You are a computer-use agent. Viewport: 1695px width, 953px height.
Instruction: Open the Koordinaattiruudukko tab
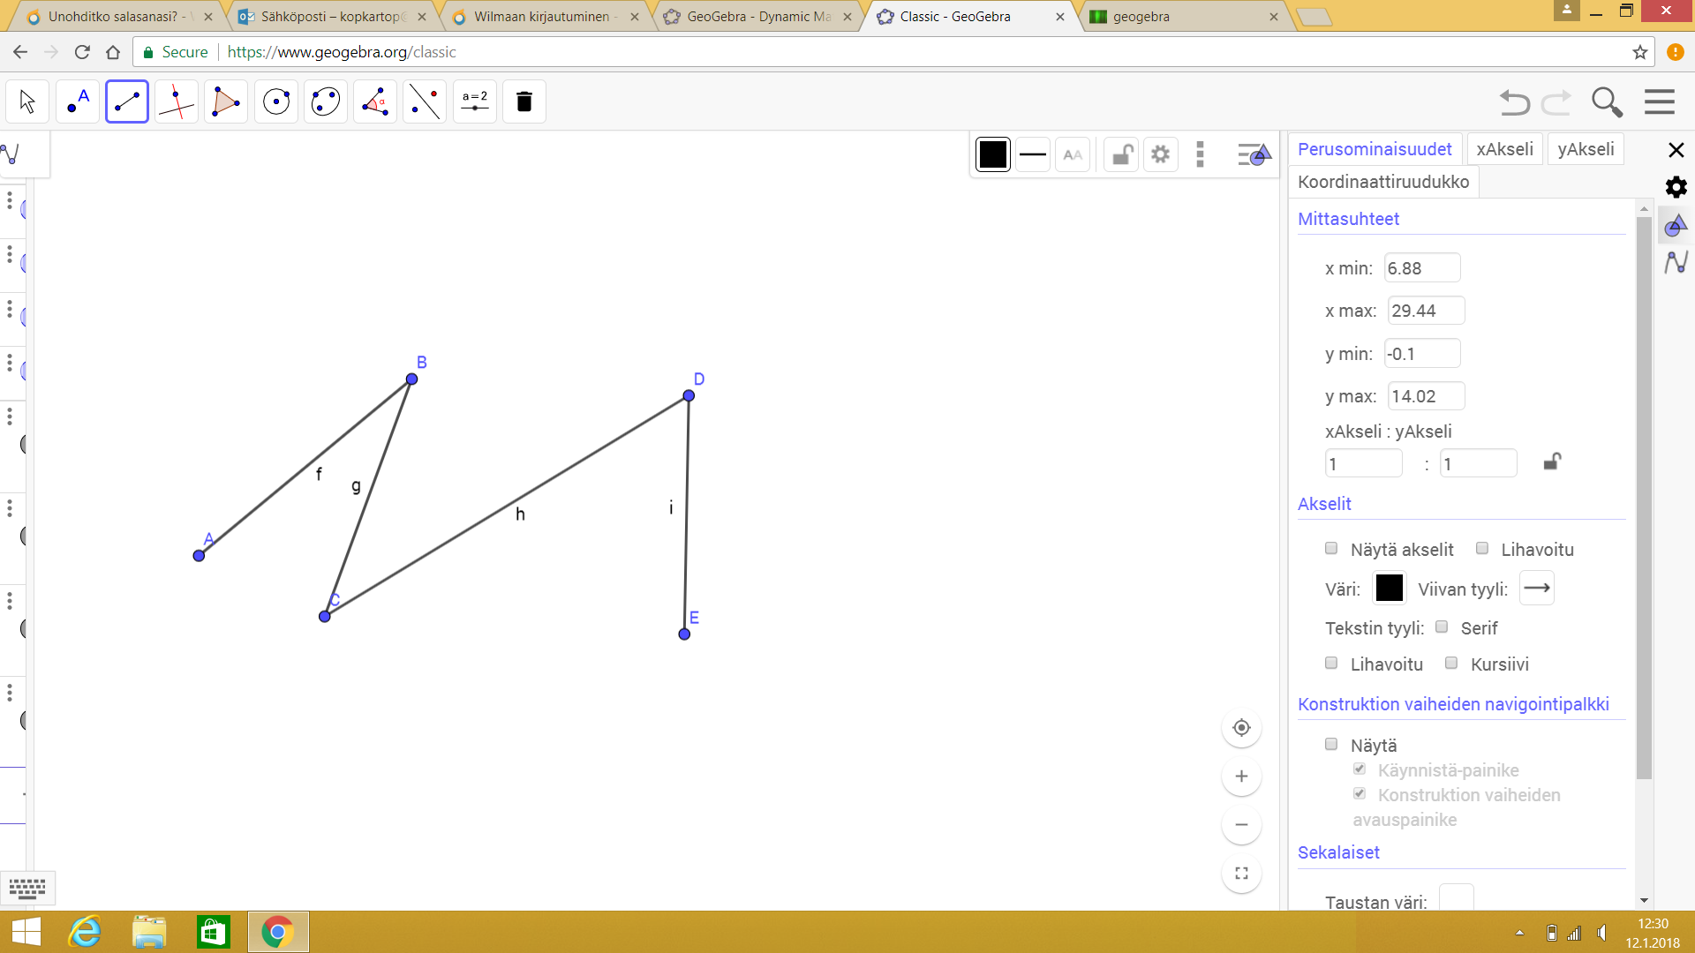point(1383,182)
